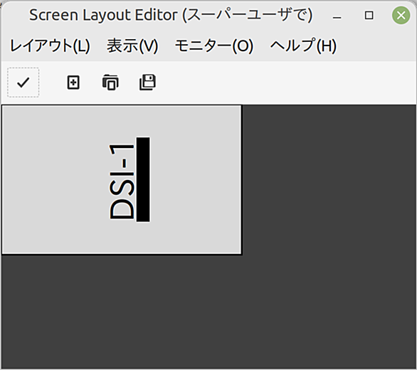
Task: Maximize the Screen Layout Editor window
Action: 369,16
